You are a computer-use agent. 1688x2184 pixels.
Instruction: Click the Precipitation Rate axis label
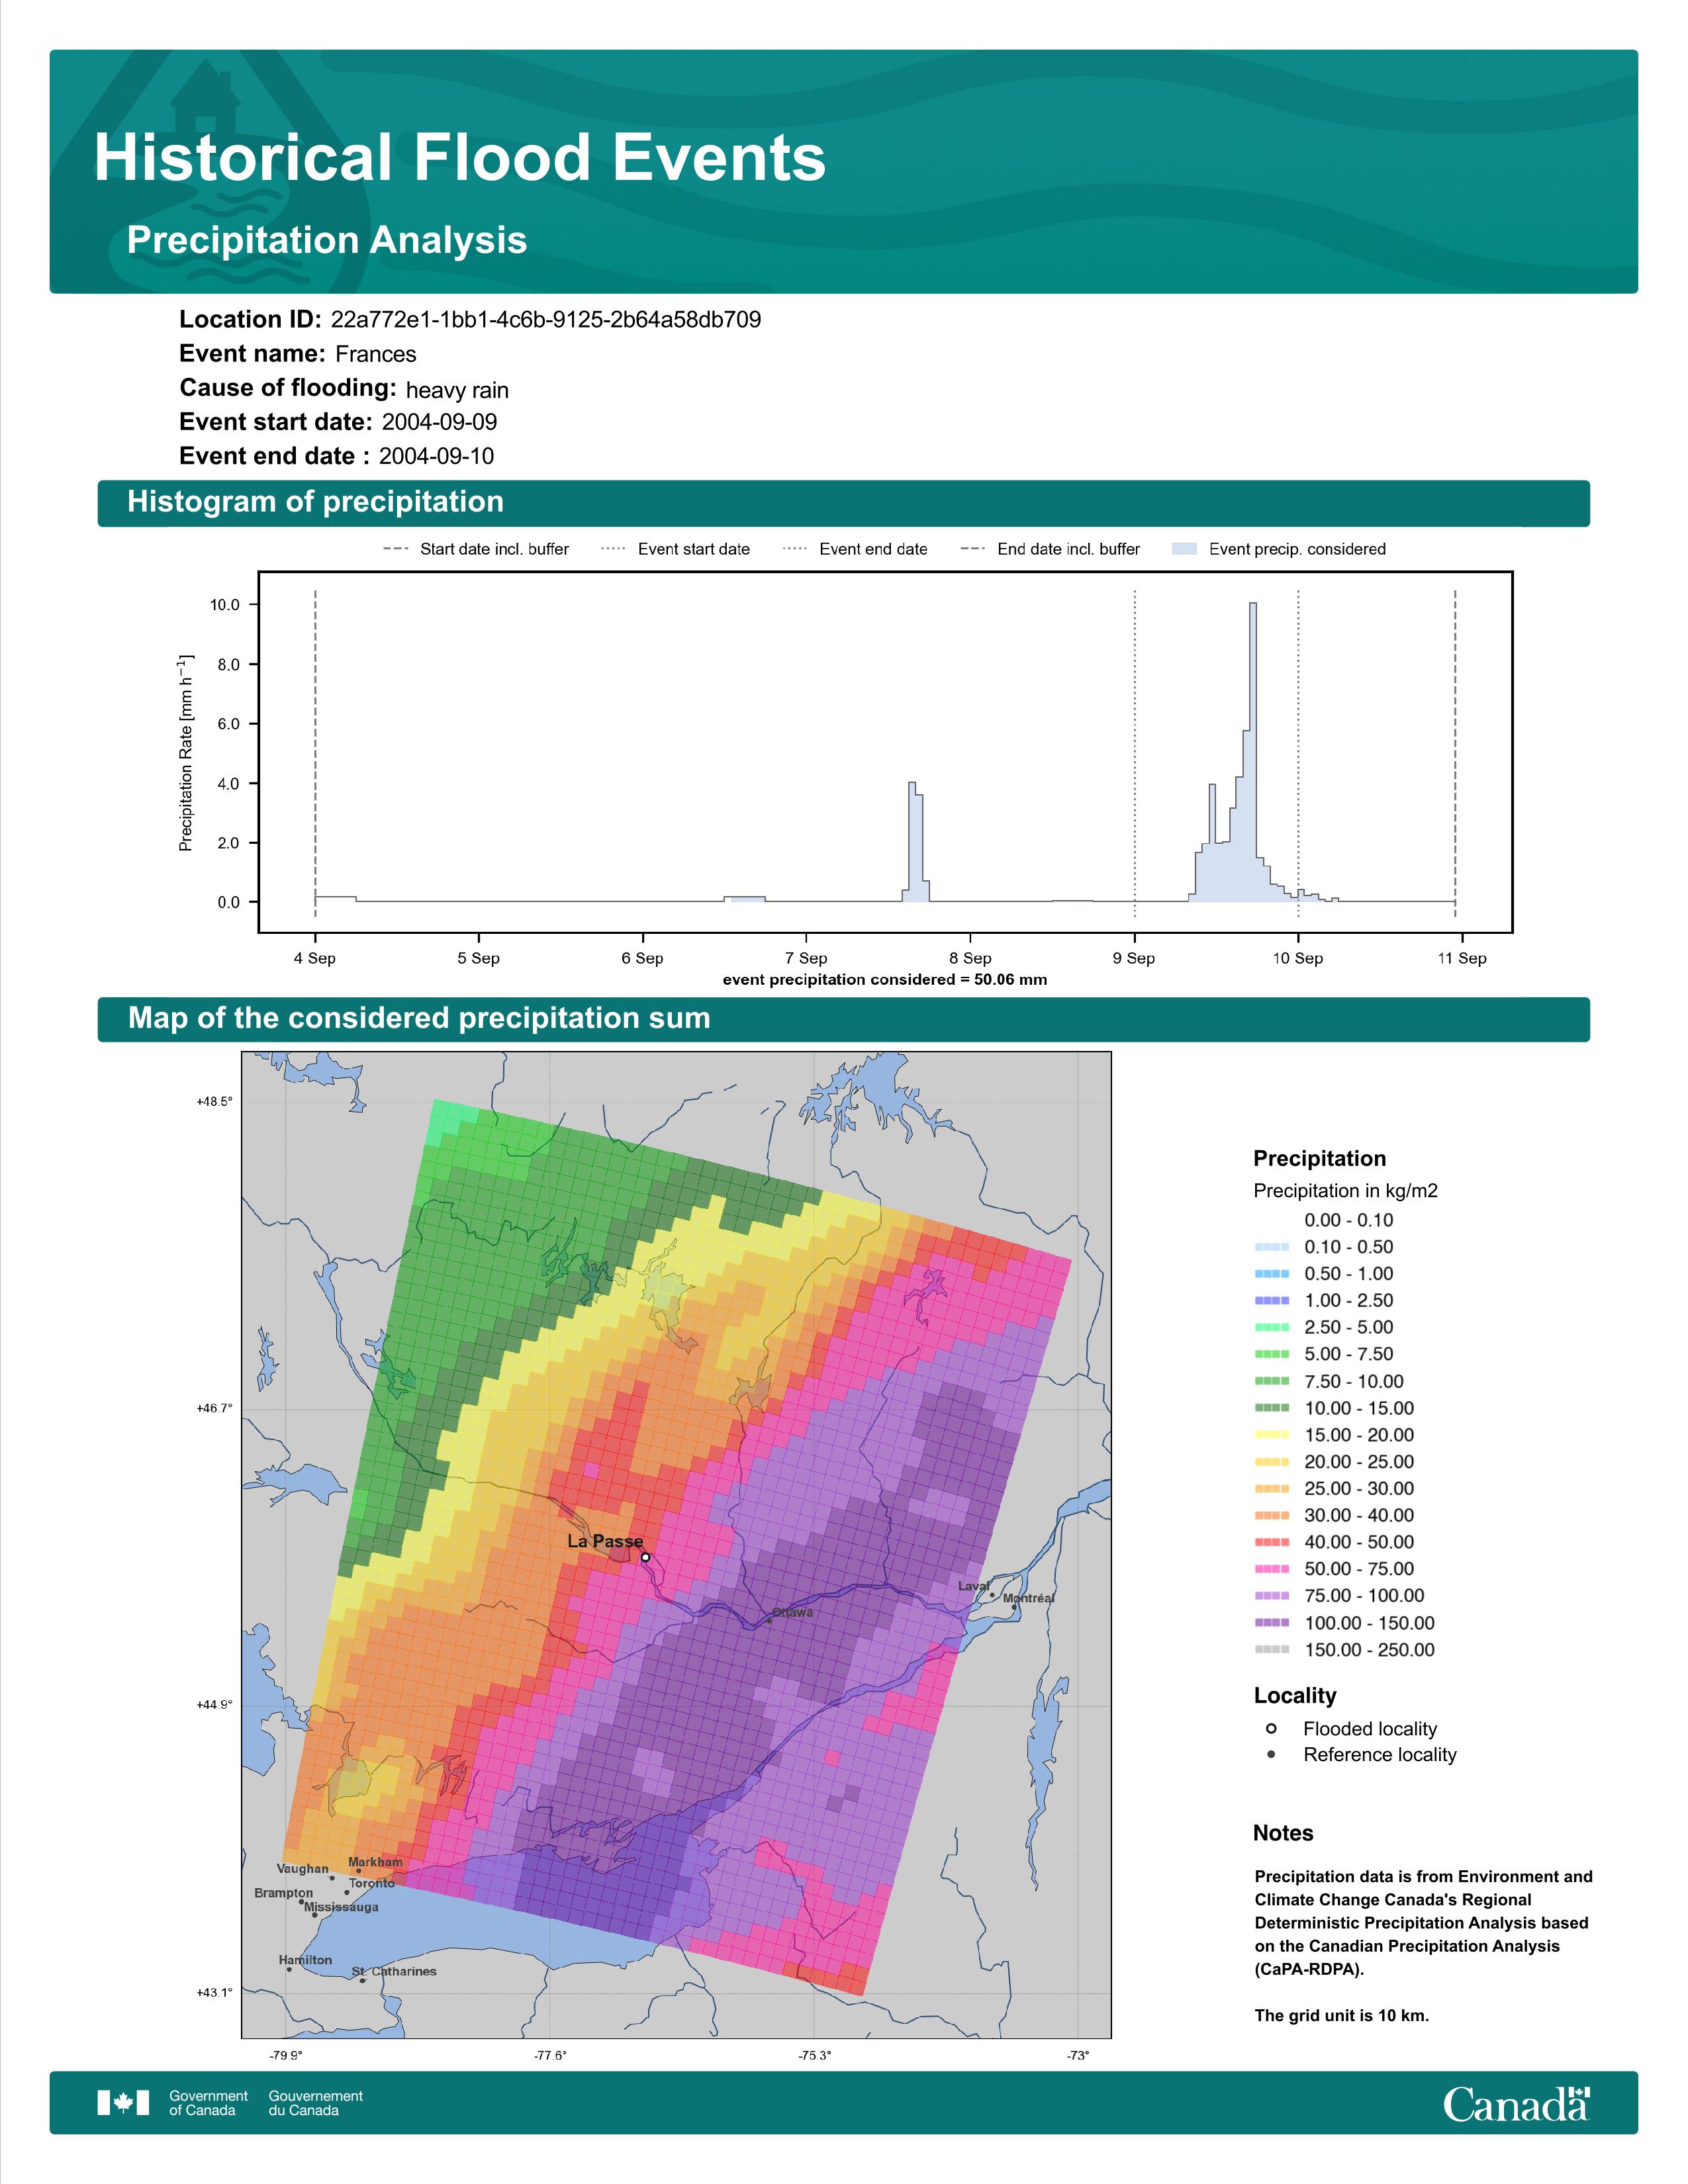pos(186,753)
